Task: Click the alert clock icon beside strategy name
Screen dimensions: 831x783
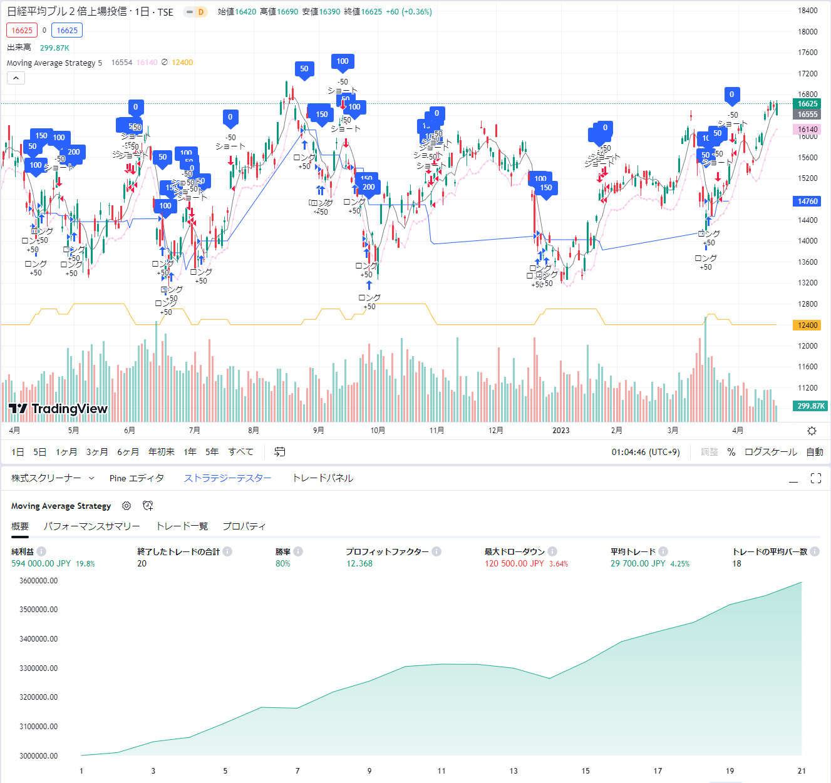Action: coord(148,506)
